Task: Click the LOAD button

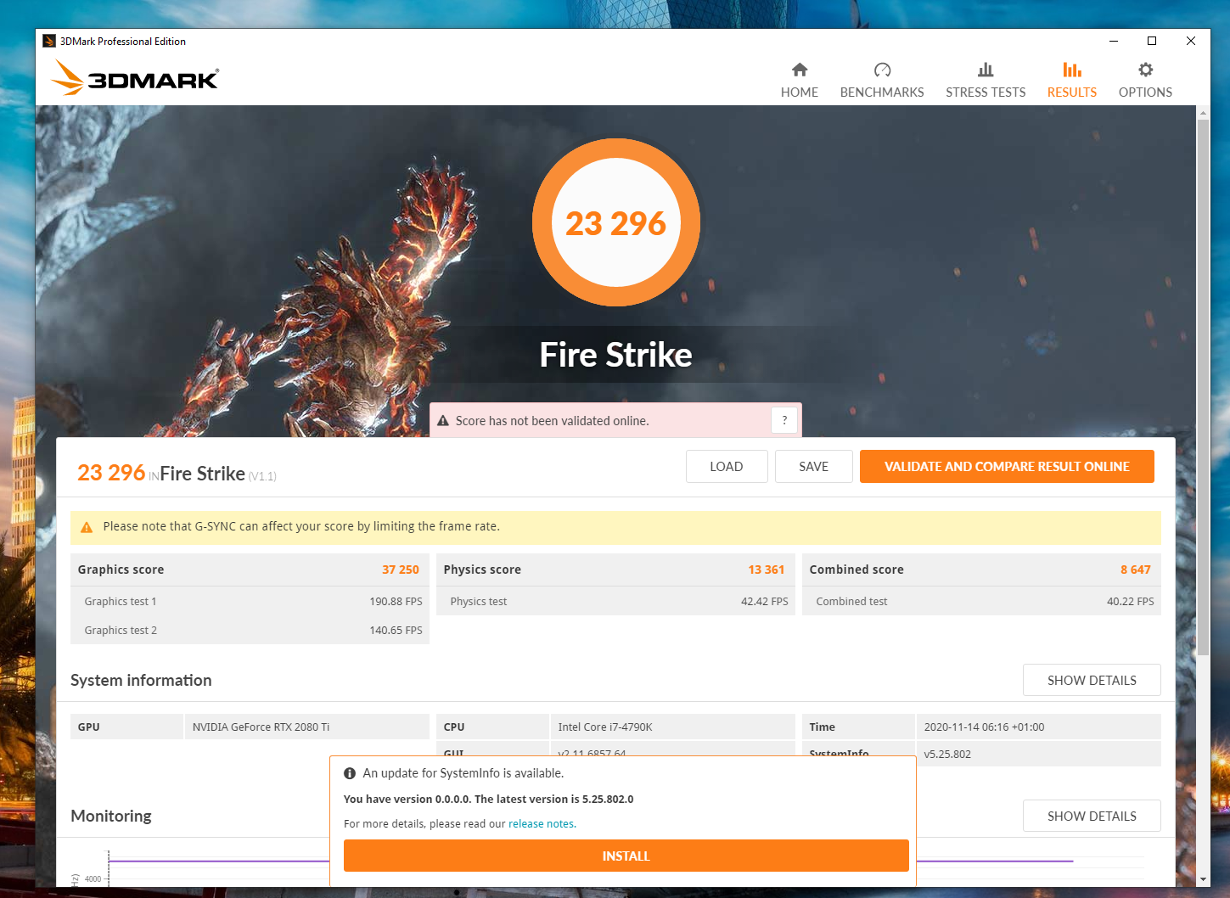Action: 727,467
